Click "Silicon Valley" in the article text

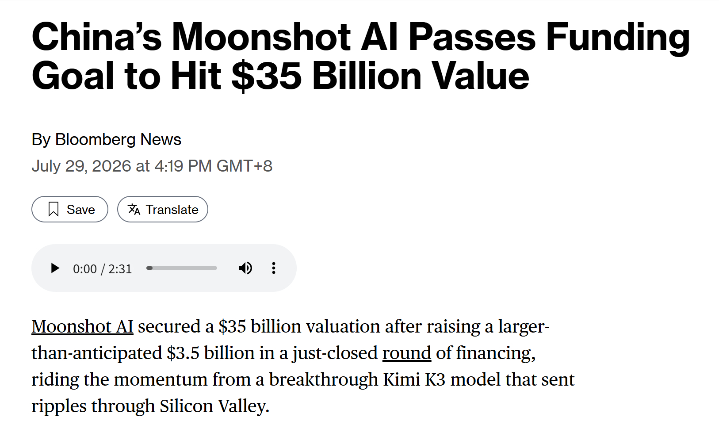click(x=214, y=406)
